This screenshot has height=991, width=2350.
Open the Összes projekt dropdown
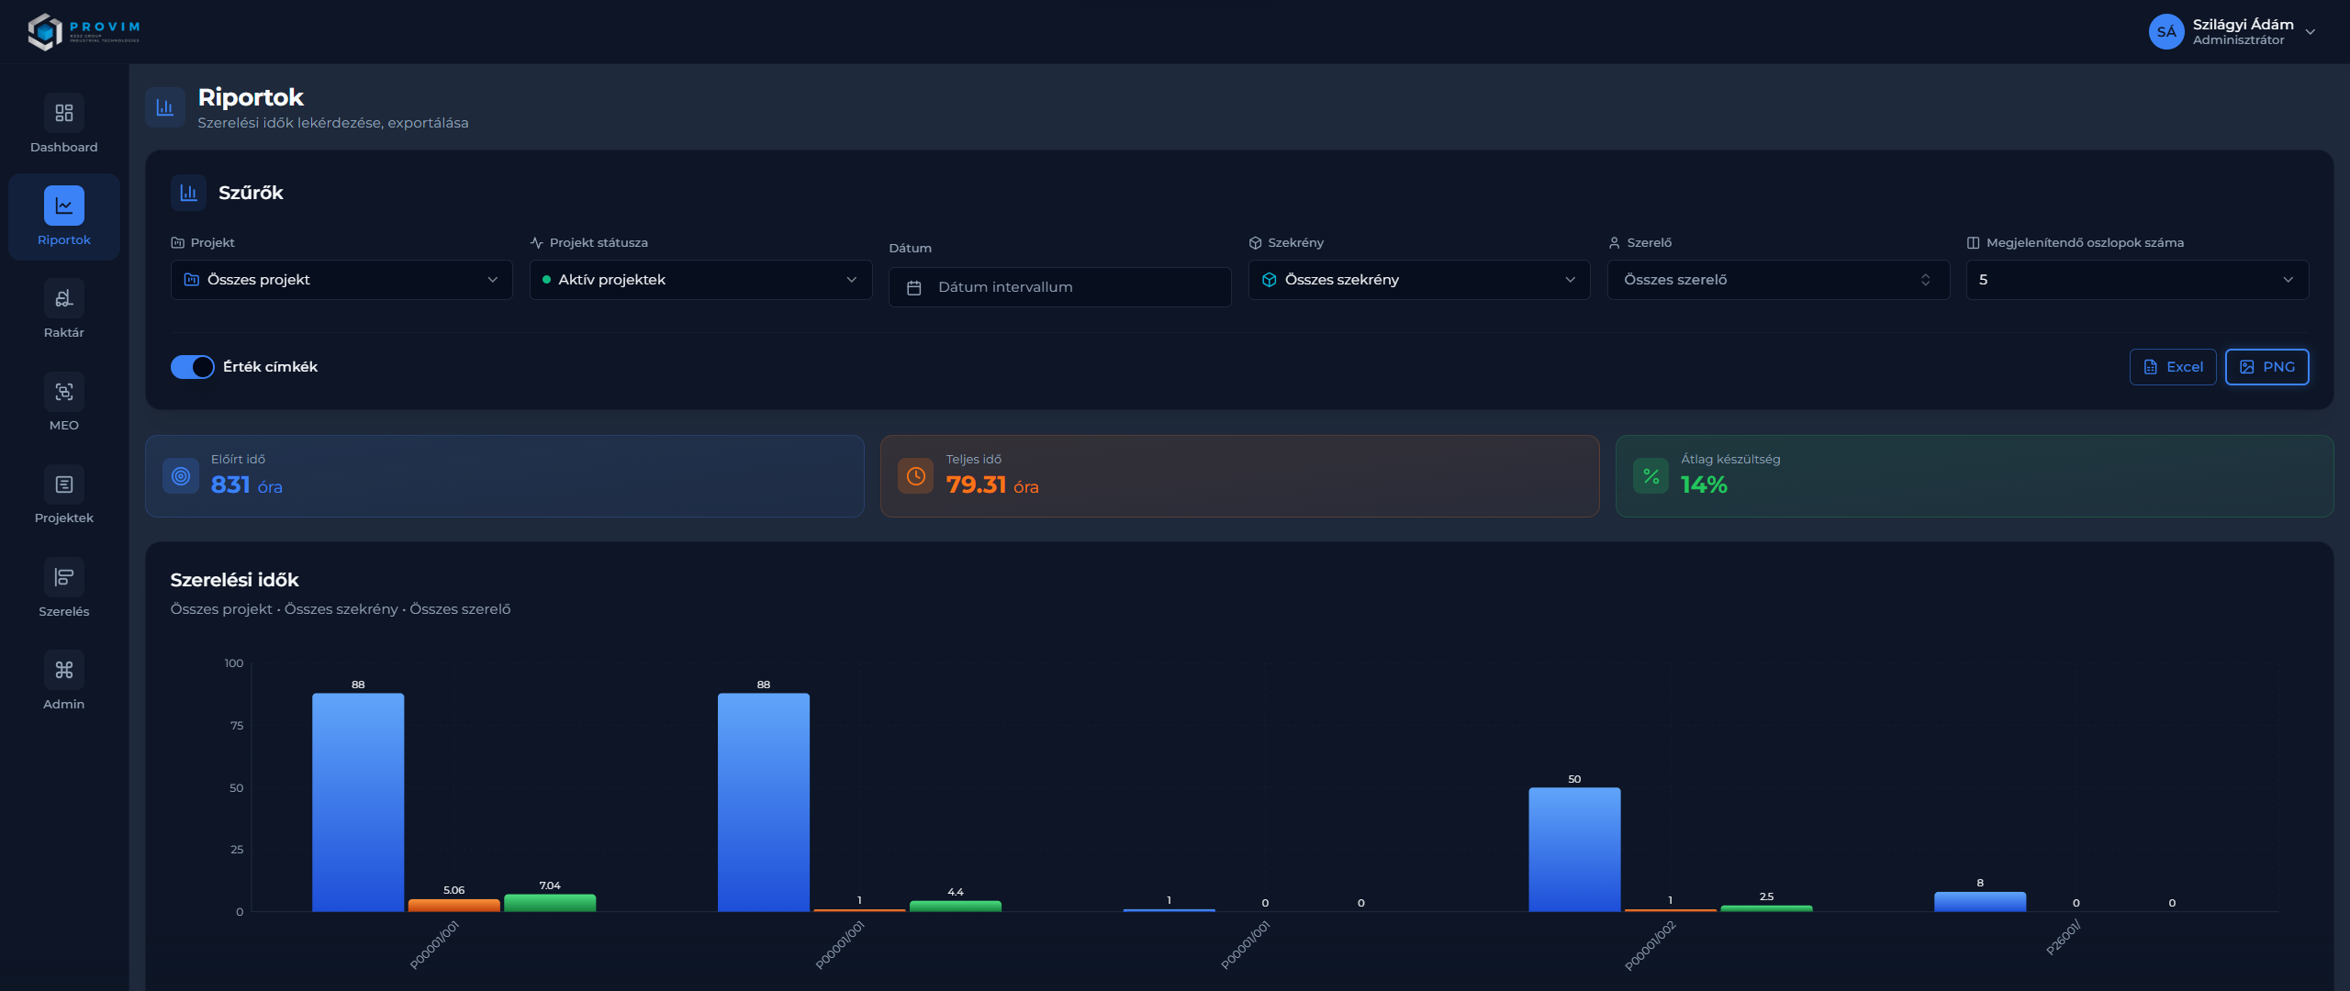click(341, 280)
